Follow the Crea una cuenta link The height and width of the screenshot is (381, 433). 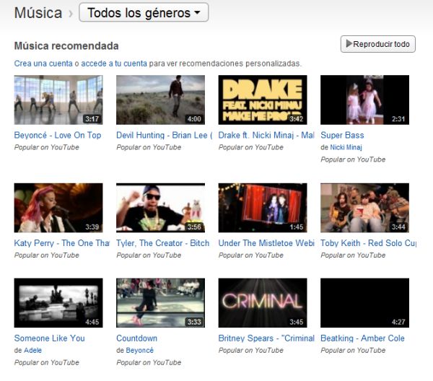[x=43, y=63]
